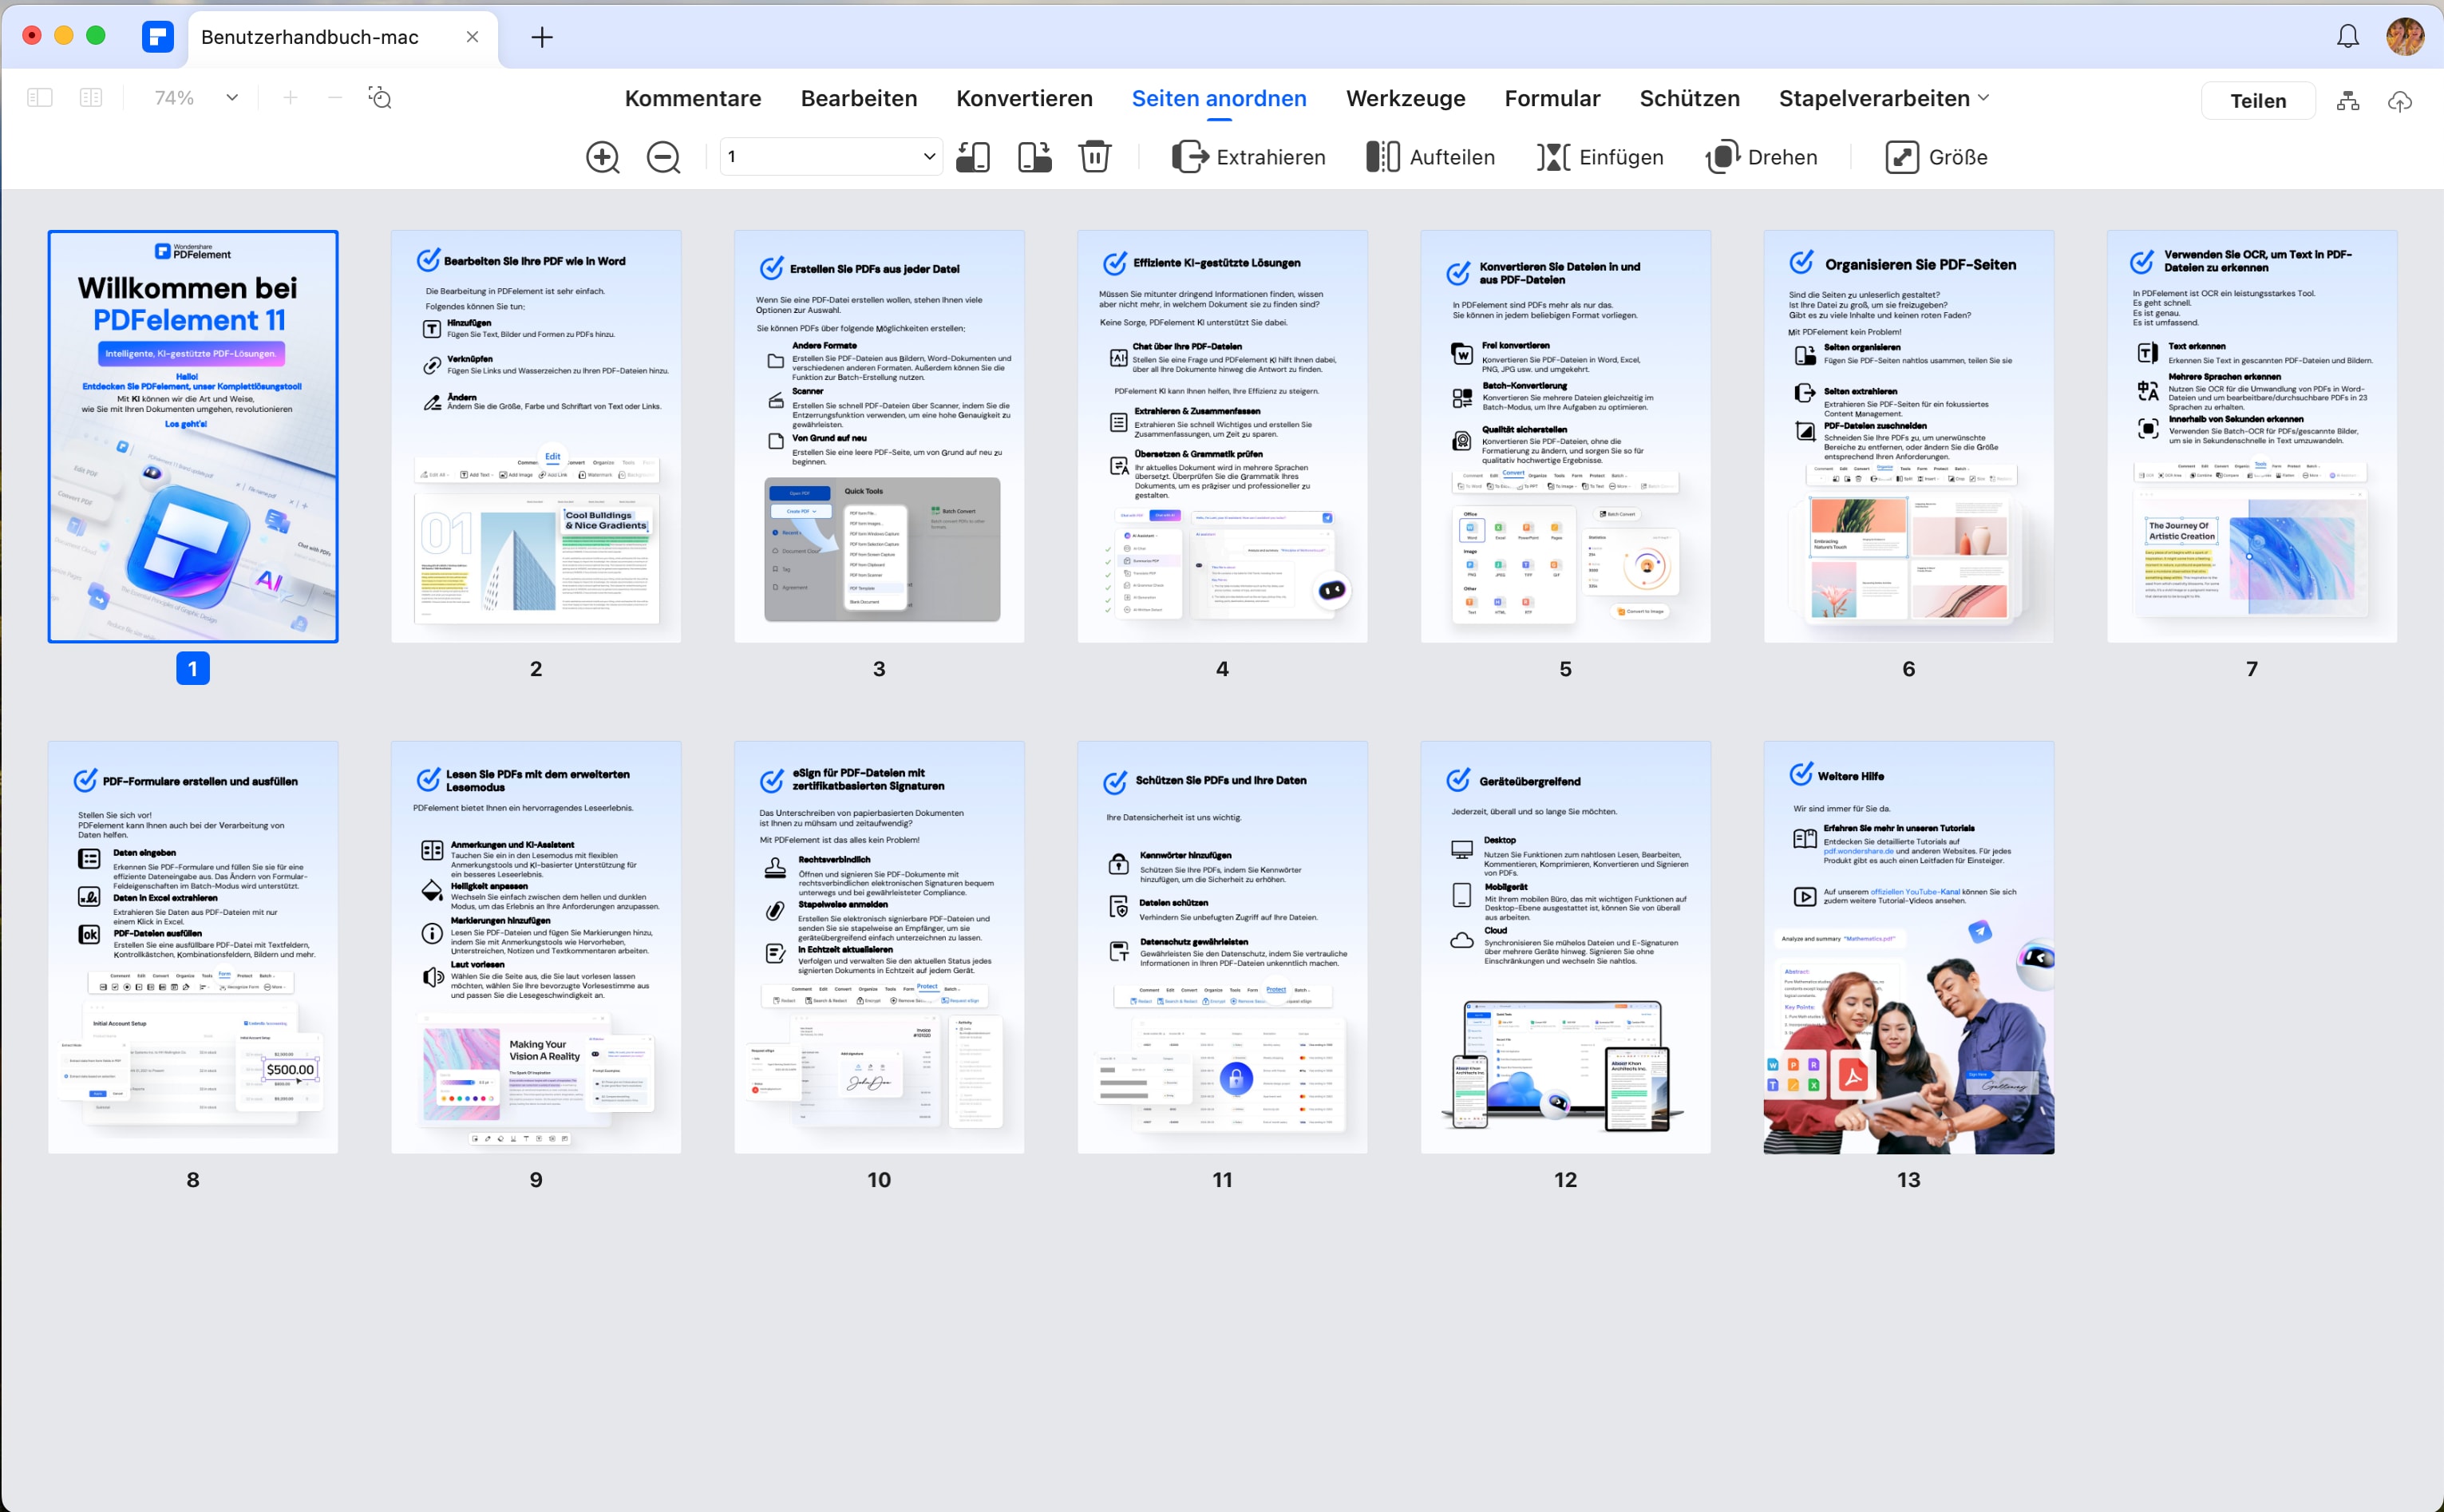Screen dimensions: 2444x1512
Task: Rotate page right icon
Action: [x=1034, y=157]
